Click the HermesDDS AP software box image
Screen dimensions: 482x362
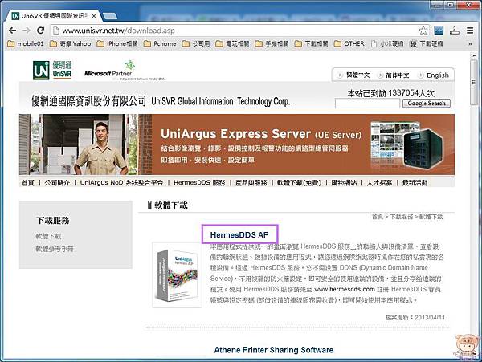[177, 275]
